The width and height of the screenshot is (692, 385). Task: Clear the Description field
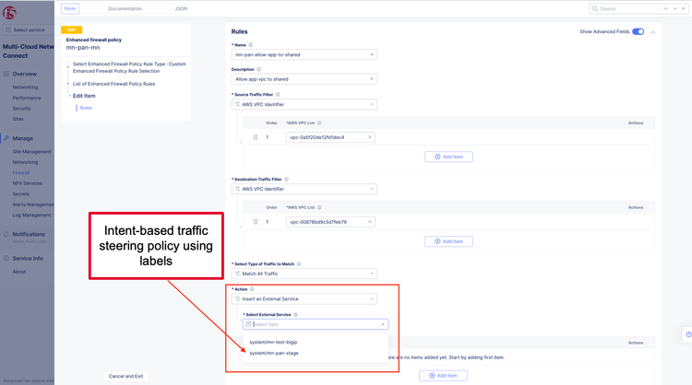372,79
